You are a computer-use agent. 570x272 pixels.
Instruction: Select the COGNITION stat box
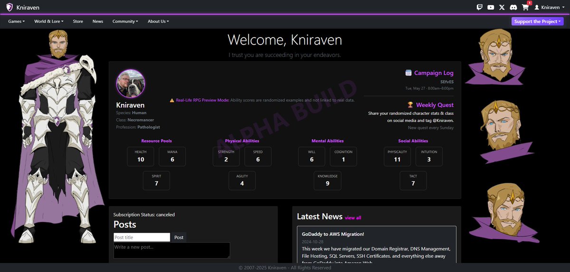tap(343, 157)
